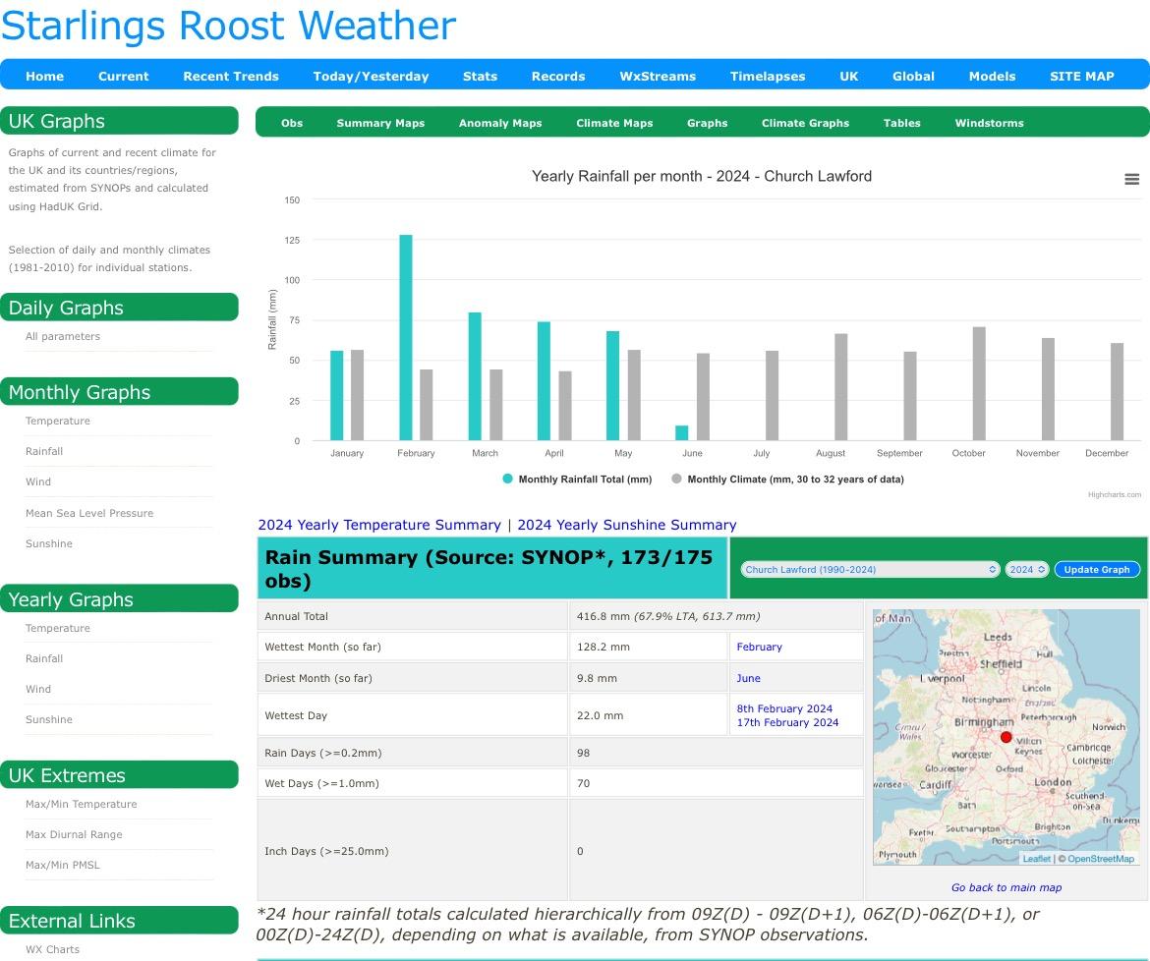The image size is (1150, 961).
Task: Open the Timelapses menu
Action: click(767, 77)
